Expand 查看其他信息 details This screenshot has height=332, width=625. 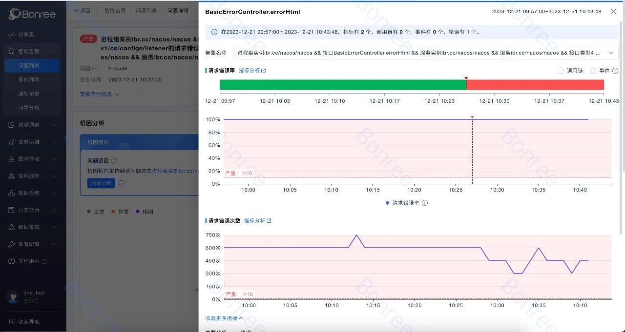(100, 94)
